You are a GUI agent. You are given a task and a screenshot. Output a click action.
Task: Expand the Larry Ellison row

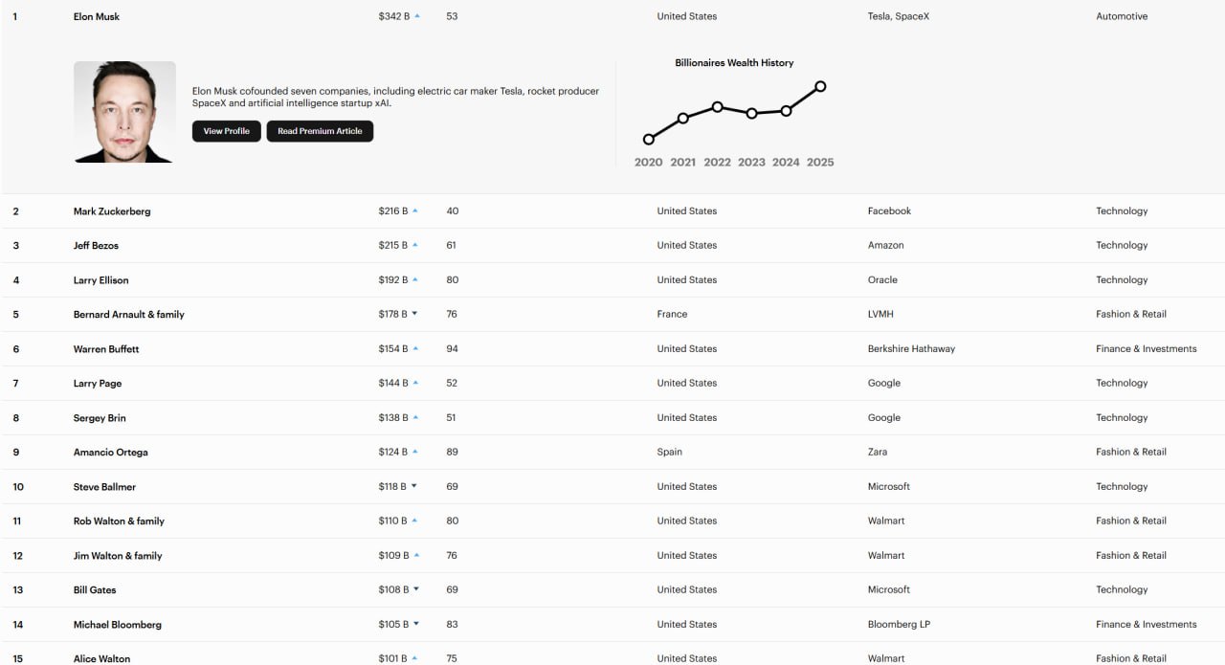[x=100, y=280]
